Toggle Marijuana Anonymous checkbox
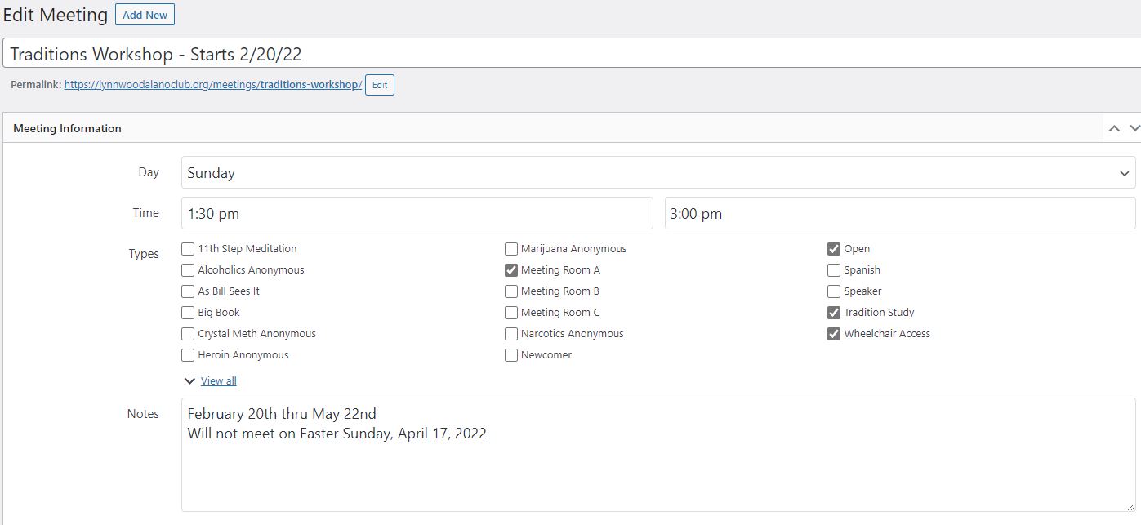1141x525 pixels. click(511, 249)
